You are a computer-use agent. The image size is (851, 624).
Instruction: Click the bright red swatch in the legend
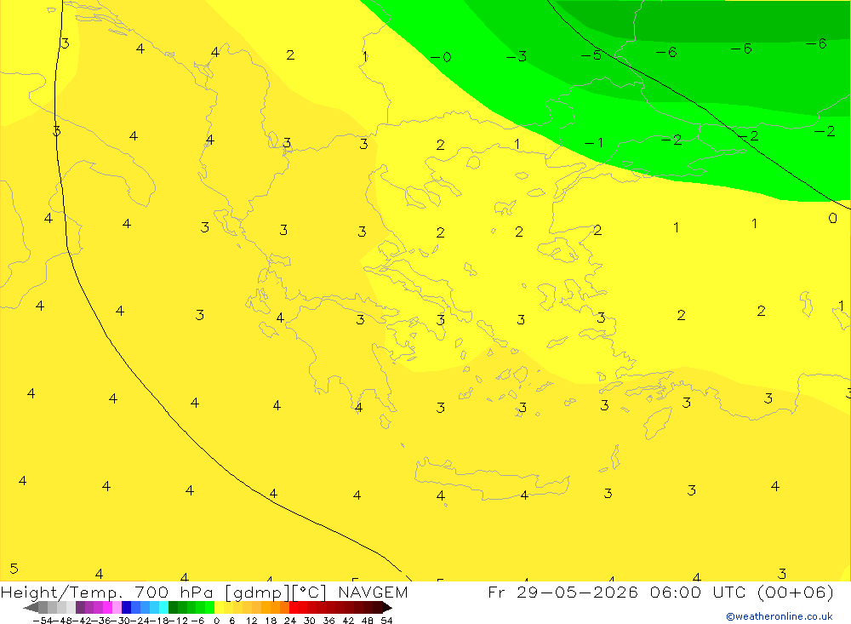coord(294,608)
